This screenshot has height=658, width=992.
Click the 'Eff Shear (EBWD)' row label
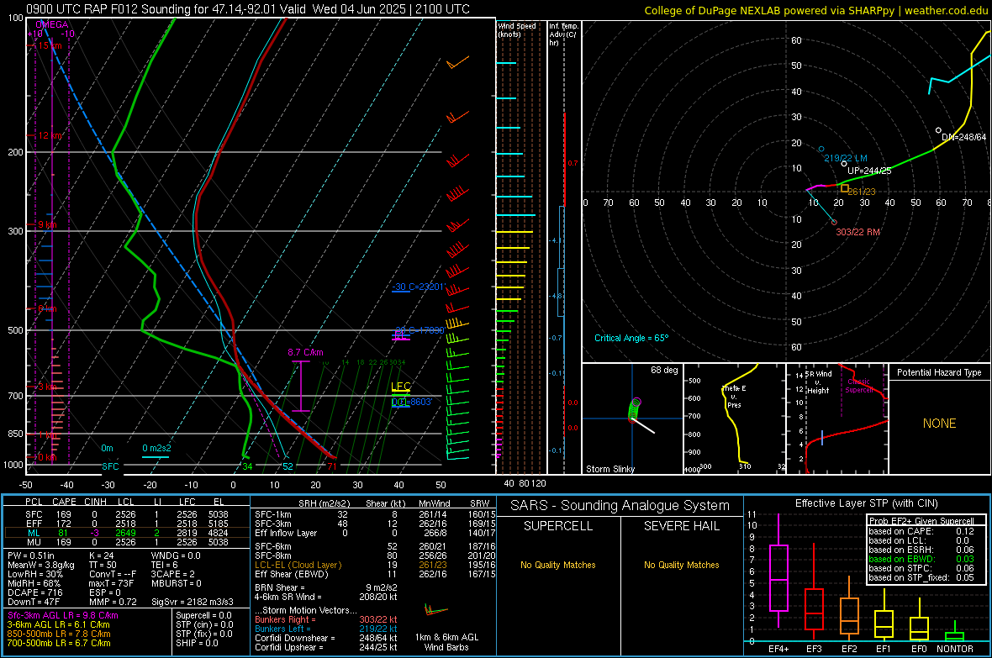292,575
